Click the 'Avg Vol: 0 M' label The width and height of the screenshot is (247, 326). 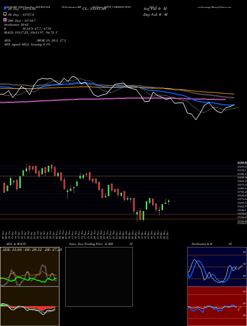click(155, 9)
